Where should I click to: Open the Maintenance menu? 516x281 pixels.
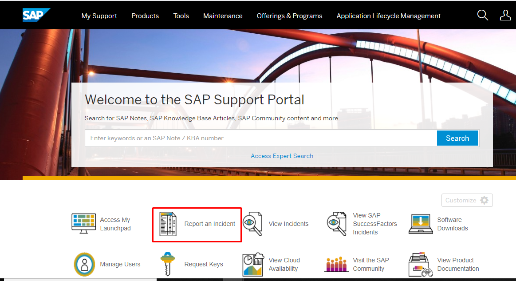tap(223, 16)
